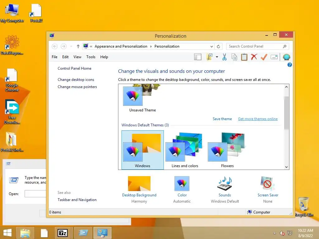Select the My Computer desktop icon

(x=12, y=13)
